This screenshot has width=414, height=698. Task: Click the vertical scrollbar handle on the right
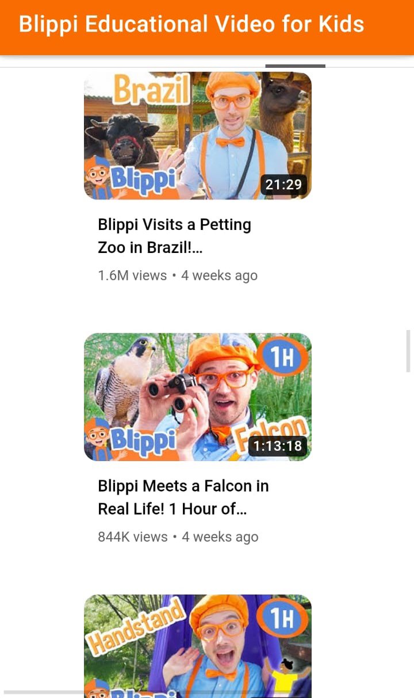tap(409, 351)
